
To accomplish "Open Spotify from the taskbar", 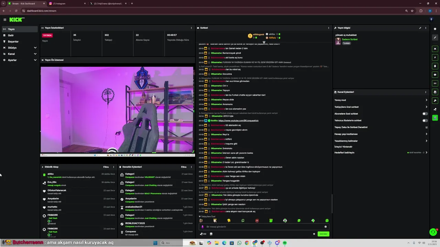I will 285,243.
